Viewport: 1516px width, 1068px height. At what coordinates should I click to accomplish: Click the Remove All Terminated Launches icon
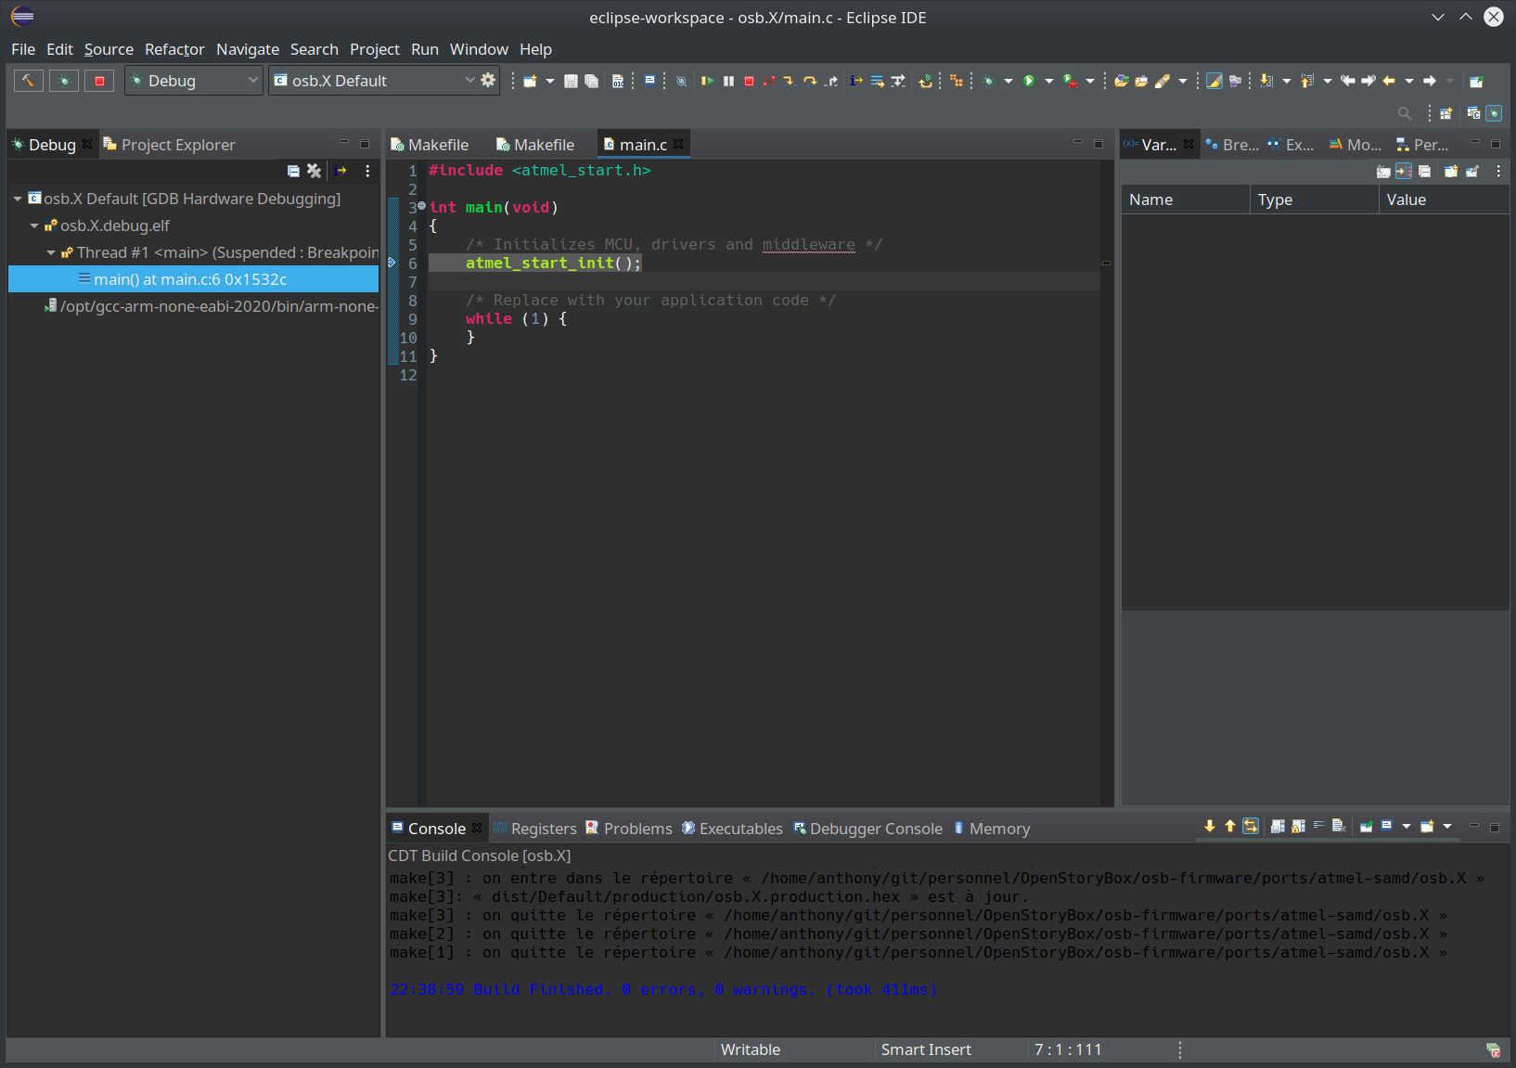[315, 171]
